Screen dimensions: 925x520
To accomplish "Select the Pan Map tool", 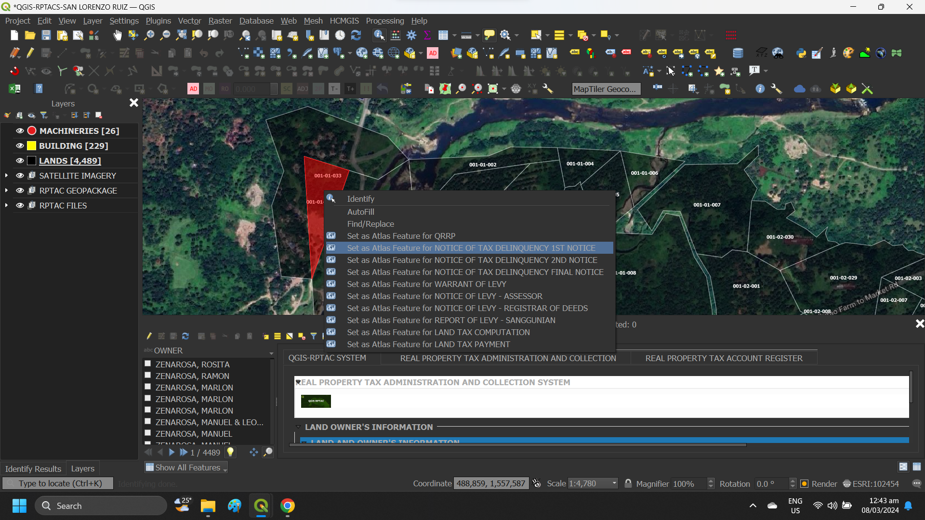I will tap(117, 35).
